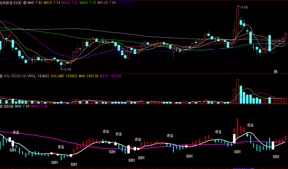
Task: Click volume MA5: 180138 label
Action: (x=88, y=76)
